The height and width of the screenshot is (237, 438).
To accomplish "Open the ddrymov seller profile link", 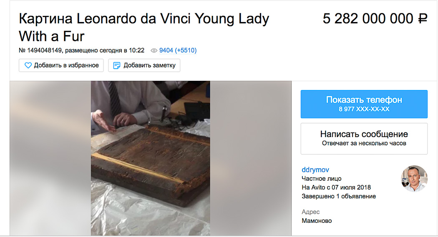I will 315,170.
